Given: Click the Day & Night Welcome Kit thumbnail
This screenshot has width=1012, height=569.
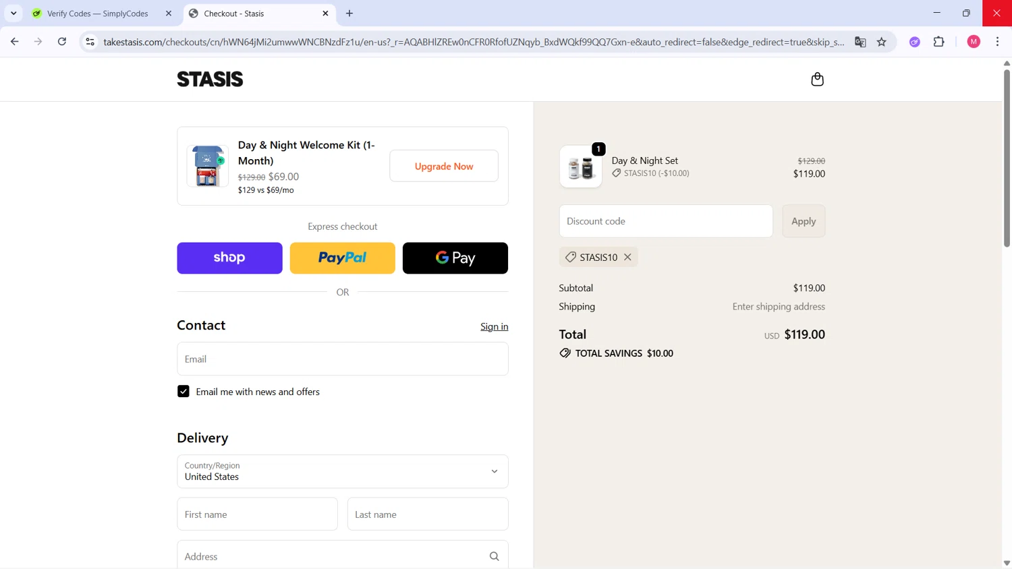Looking at the screenshot, I should pos(207,166).
